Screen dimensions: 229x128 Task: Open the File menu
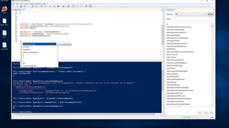pos(13,4)
